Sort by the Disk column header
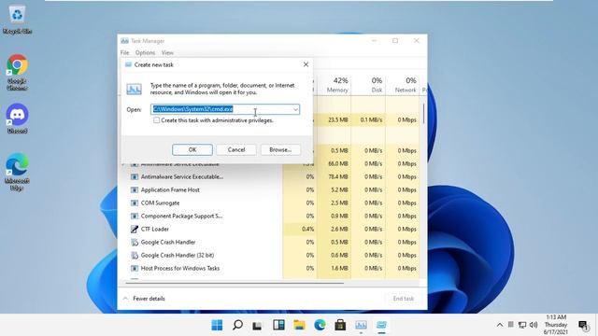Viewport: 598px width, 336px height. [x=368, y=85]
